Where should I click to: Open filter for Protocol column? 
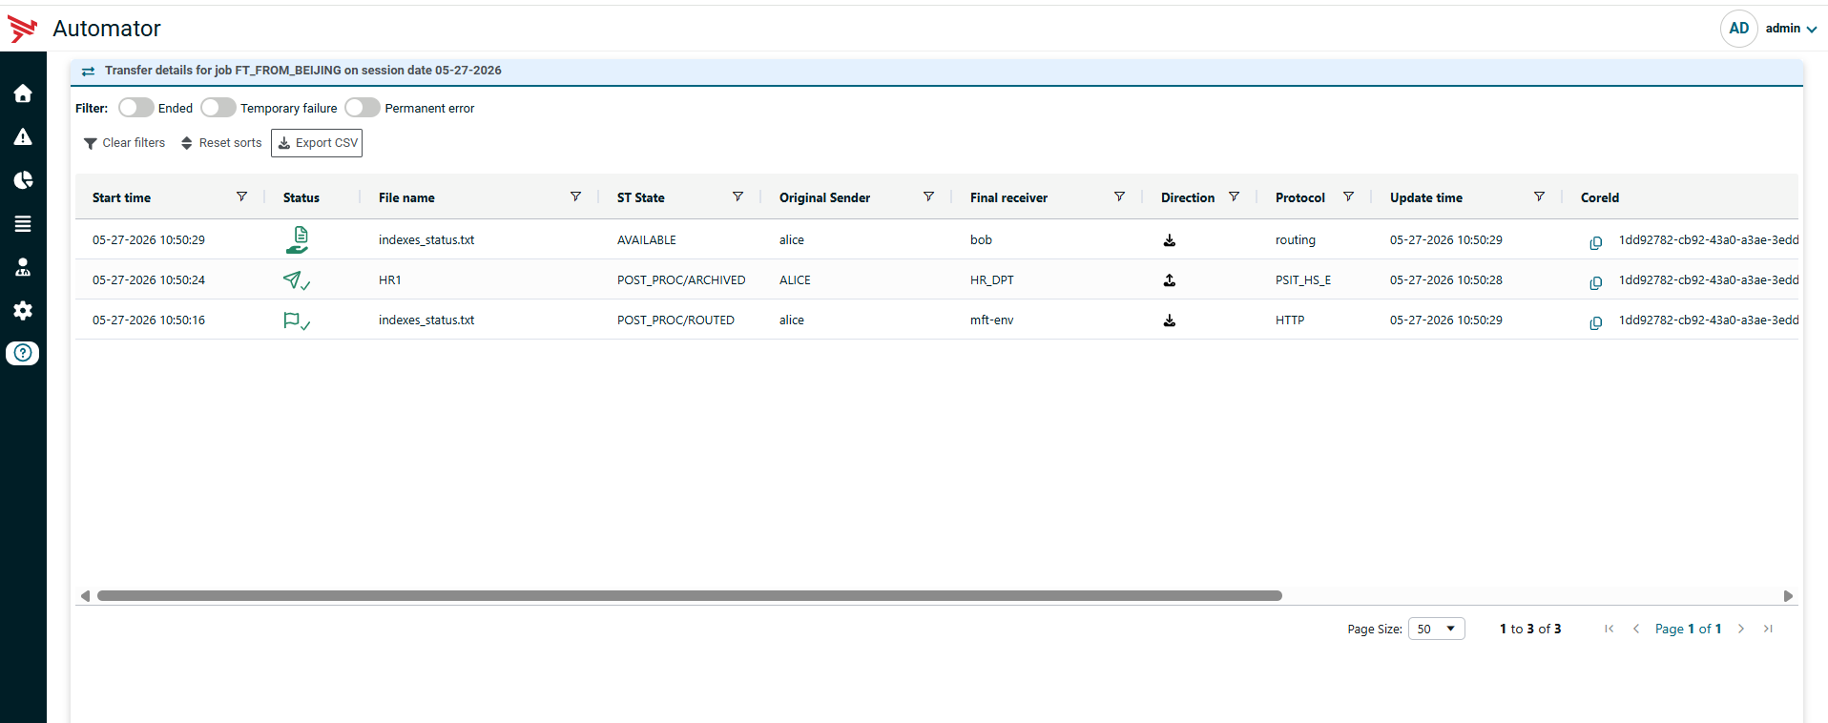click(x=1348, y=196)
